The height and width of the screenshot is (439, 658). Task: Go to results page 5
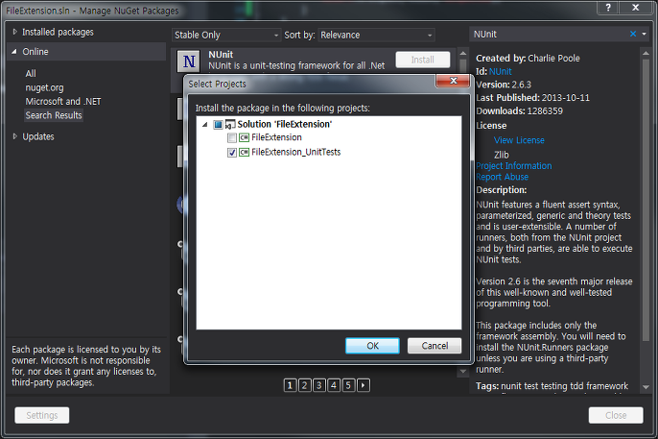click(x=348, y=385)
